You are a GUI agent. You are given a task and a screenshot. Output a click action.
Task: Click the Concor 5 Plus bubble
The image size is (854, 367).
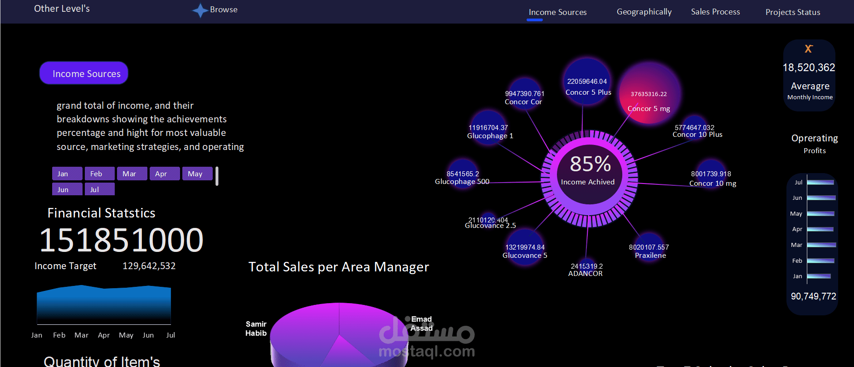pyautogui.click(x=587, y=81)
